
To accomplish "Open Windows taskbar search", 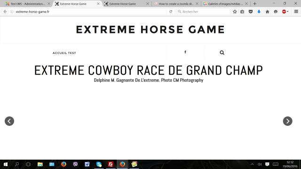I will (17, 164).
